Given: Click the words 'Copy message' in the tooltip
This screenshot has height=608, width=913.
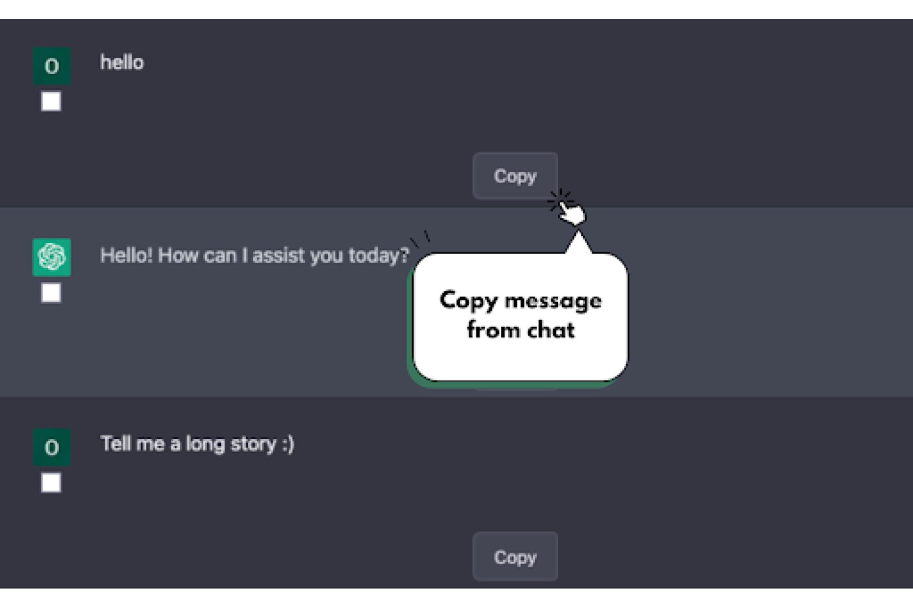Looking at the screenshot, I should pos(520,301).
